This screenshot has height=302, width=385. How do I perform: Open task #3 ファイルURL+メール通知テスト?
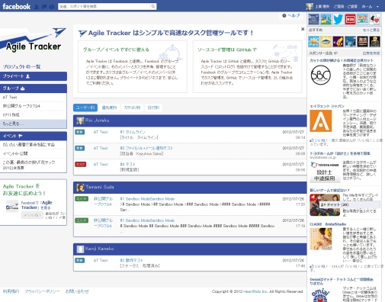click(146, 148)
